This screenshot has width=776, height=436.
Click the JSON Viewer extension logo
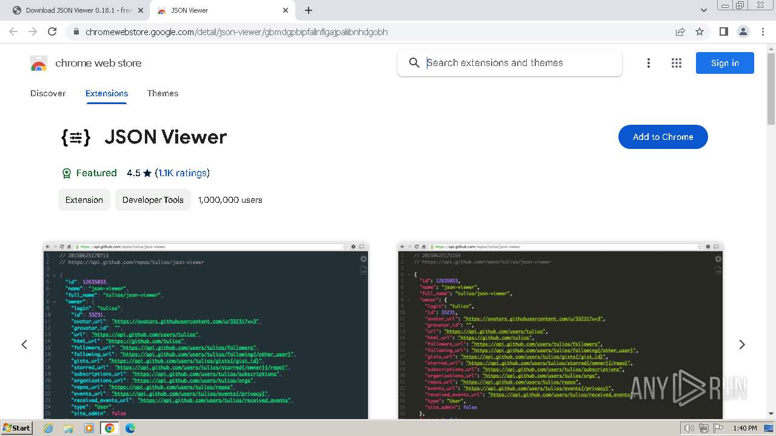tap(76, 137)
